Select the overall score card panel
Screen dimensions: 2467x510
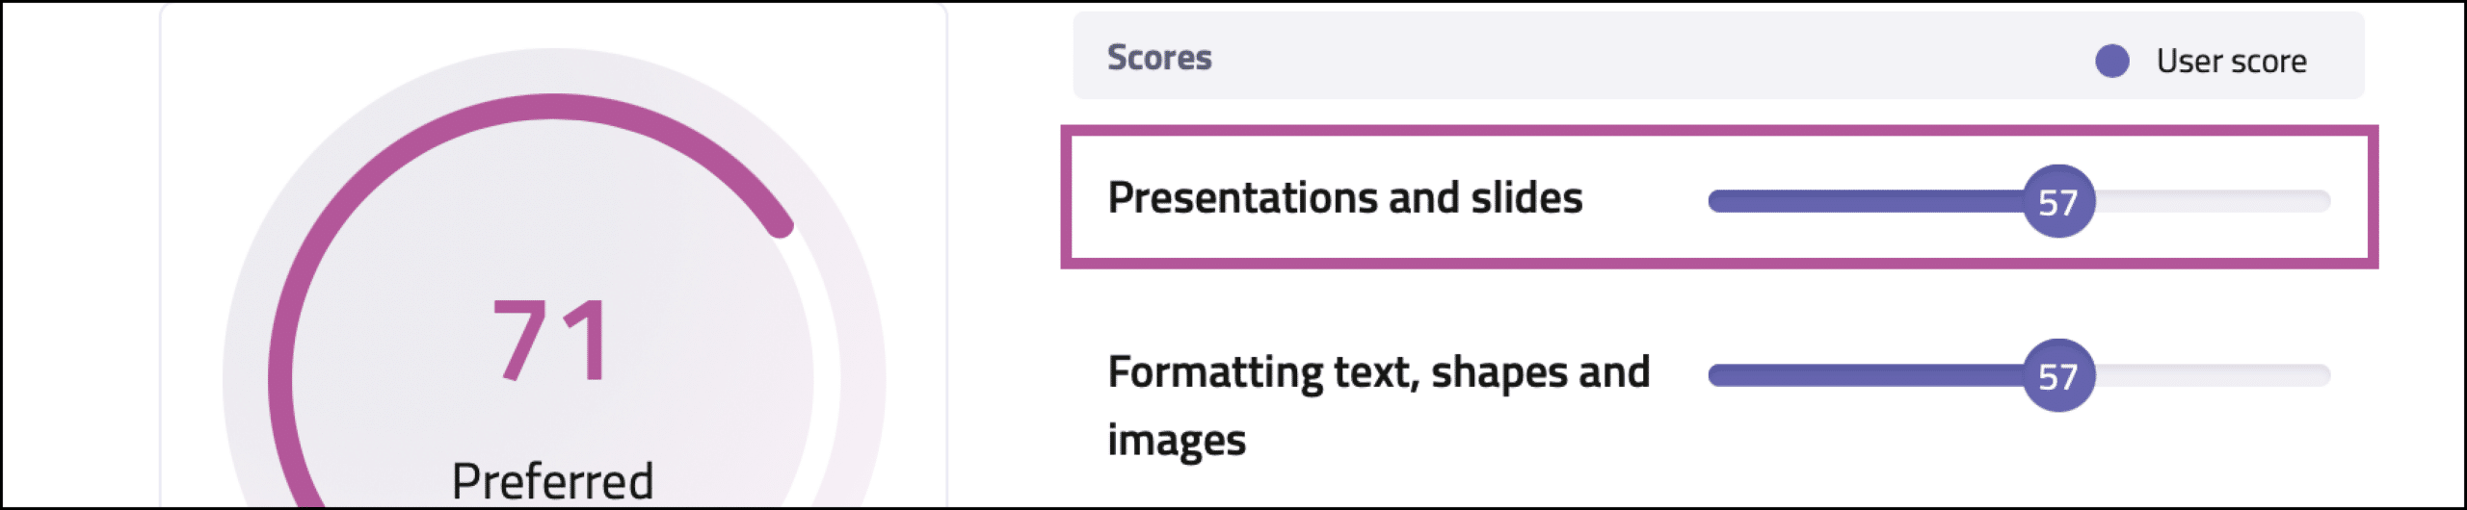(x=553, y=255)
